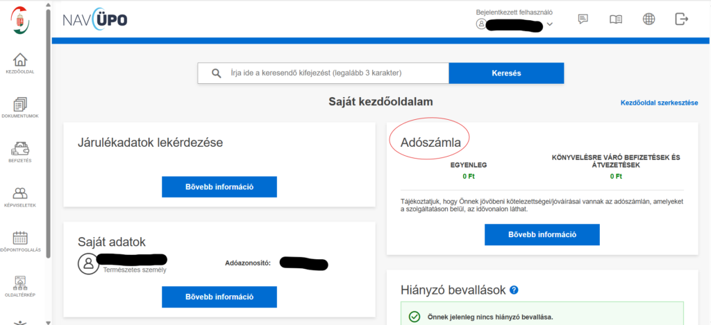The height and width of the screenshot is (325, 711).
Task: Open the messages speech bubble icon
Action: tap(583, 19)
